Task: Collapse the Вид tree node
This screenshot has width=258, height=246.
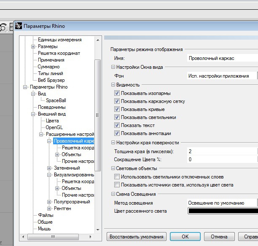Action: coord(33,94)
